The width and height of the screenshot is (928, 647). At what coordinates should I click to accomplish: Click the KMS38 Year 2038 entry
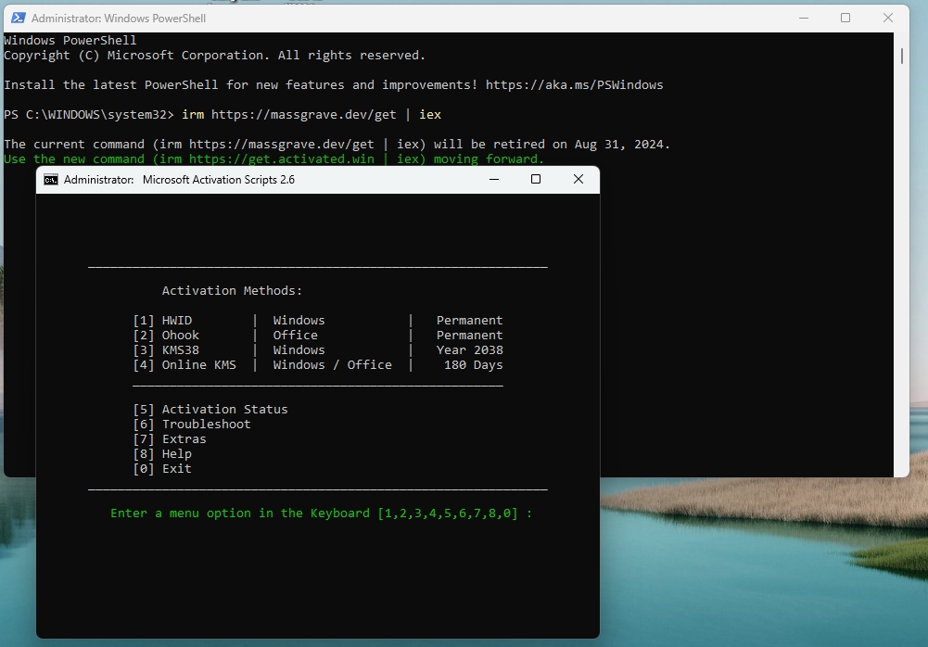317,350
